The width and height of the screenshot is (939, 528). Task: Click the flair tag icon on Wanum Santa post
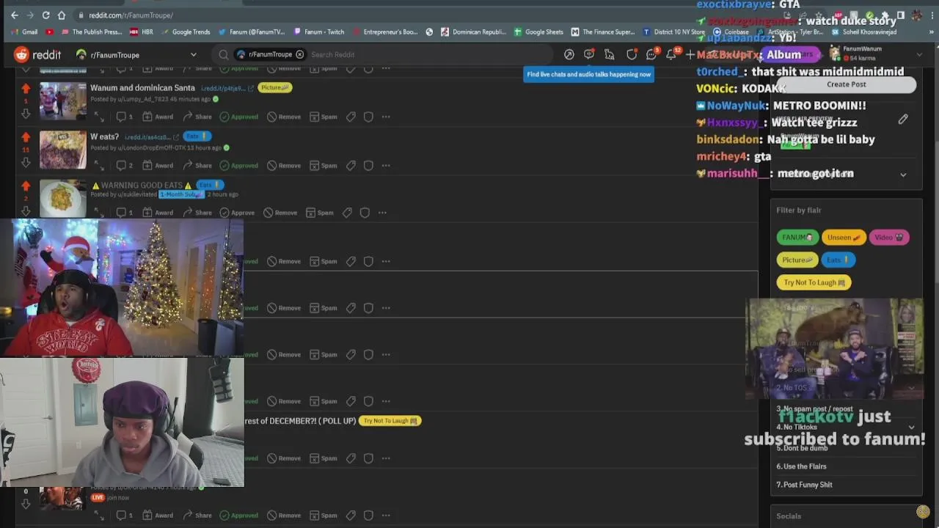click(x=351, y=117)
